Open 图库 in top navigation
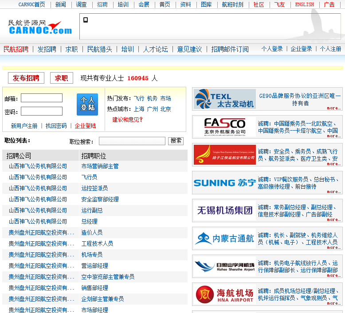Screen dimensions: 345x313 point(206,4)
